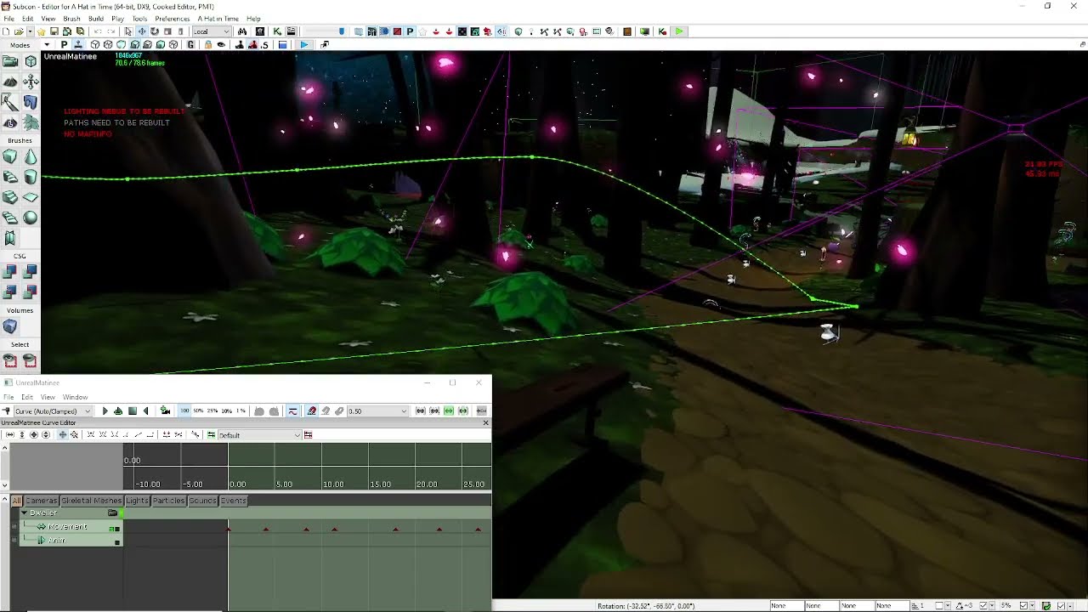Screen dimensions: 1088x612
Task: Toggle Matinee snap magnet icon
Action: point(312,411)
